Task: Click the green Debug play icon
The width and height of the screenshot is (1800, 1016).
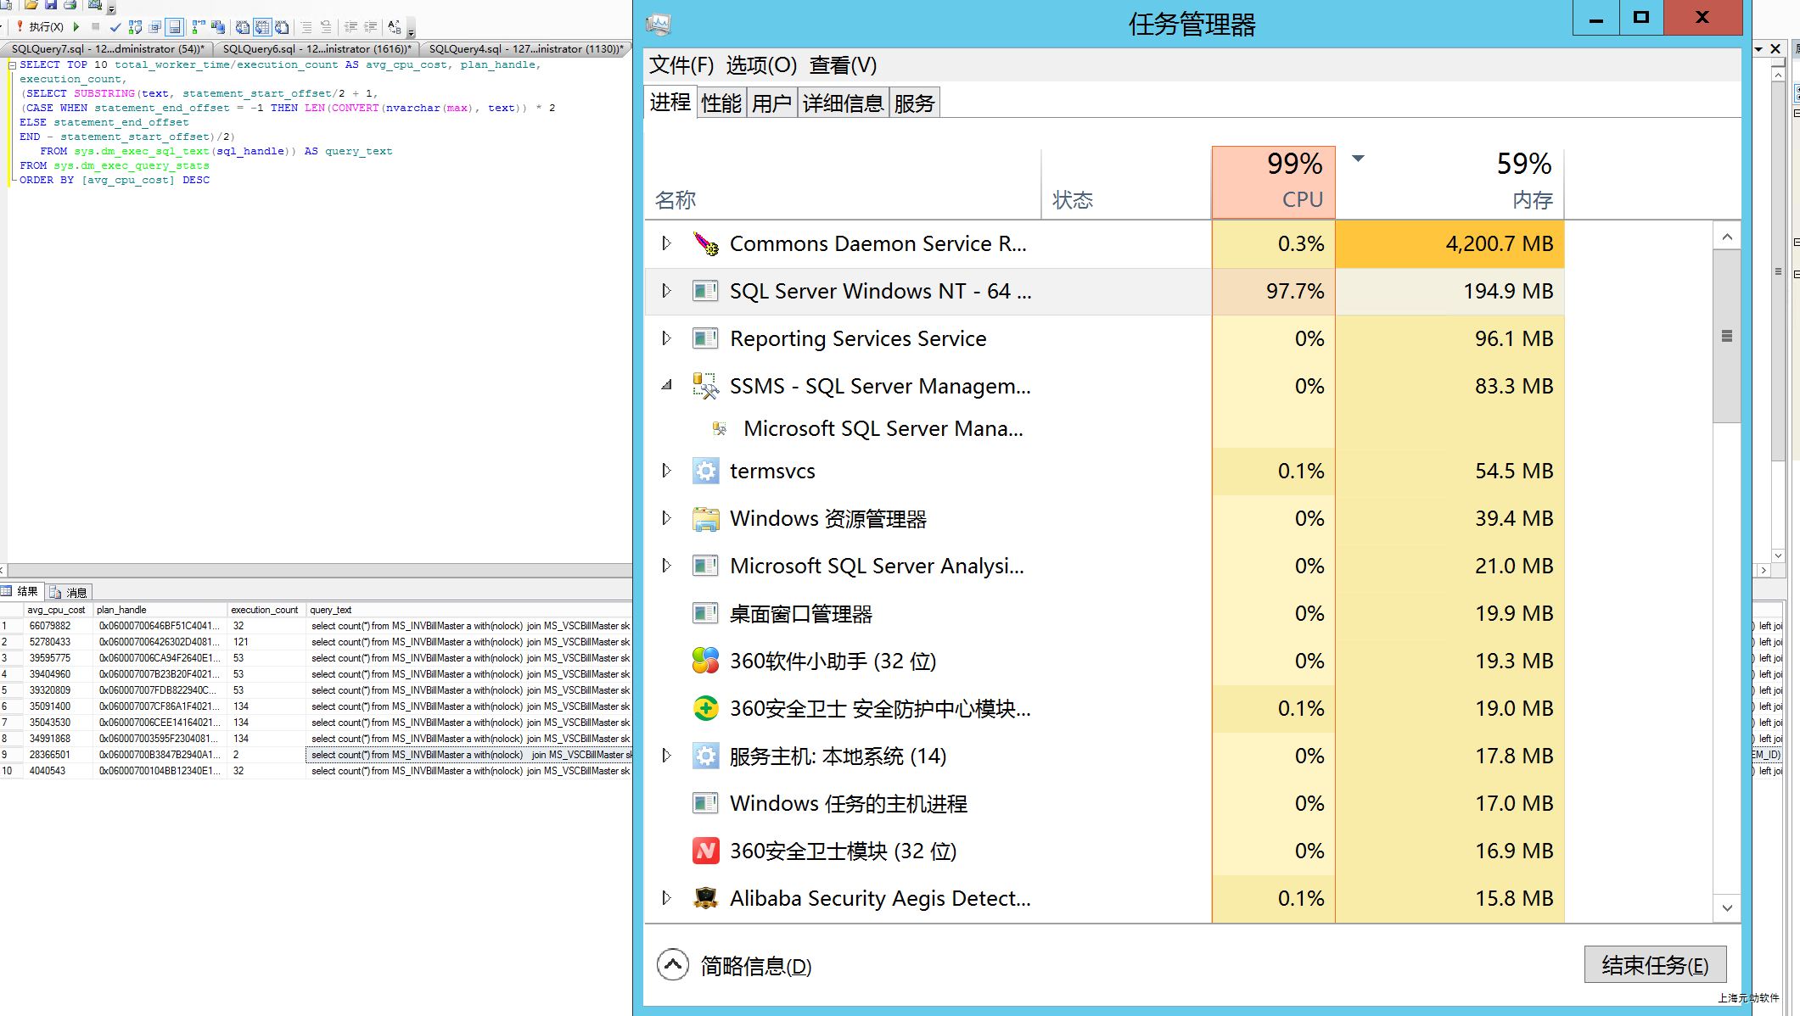Action: 76,27
